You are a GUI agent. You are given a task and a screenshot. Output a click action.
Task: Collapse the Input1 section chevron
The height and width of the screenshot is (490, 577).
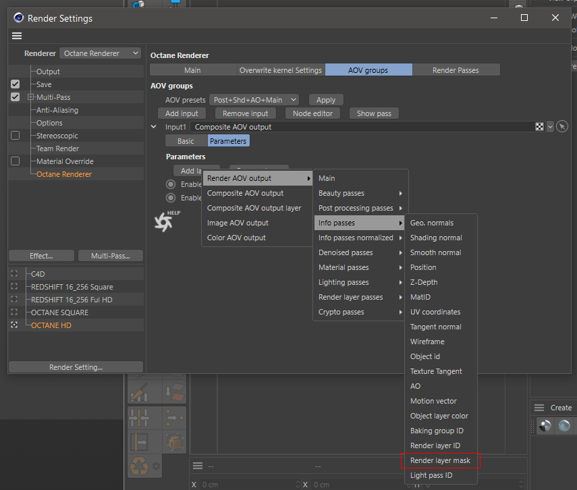(x=154, y=127)
